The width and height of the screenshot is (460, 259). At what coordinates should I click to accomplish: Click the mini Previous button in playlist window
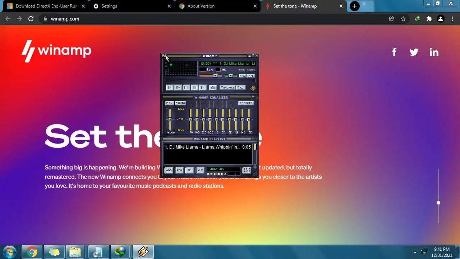208,174
